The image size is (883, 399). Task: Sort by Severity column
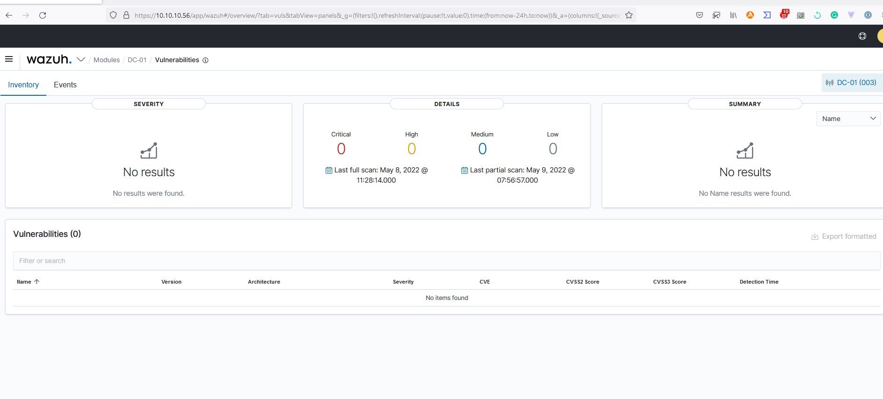(403, 282)
